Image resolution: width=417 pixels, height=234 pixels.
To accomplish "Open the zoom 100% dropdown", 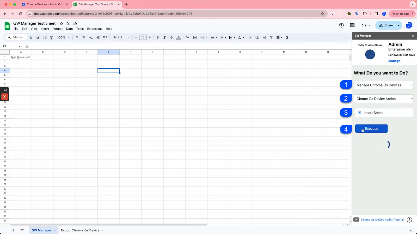I will point(64,37).
